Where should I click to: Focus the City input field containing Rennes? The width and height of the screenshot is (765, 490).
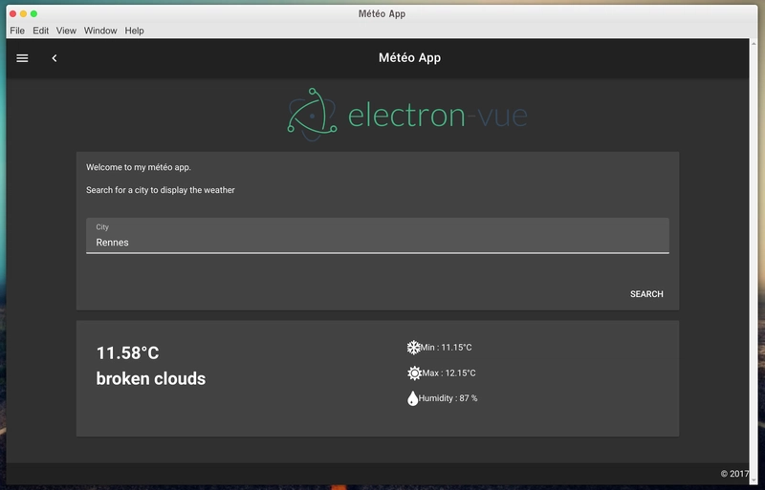point(378,236)
